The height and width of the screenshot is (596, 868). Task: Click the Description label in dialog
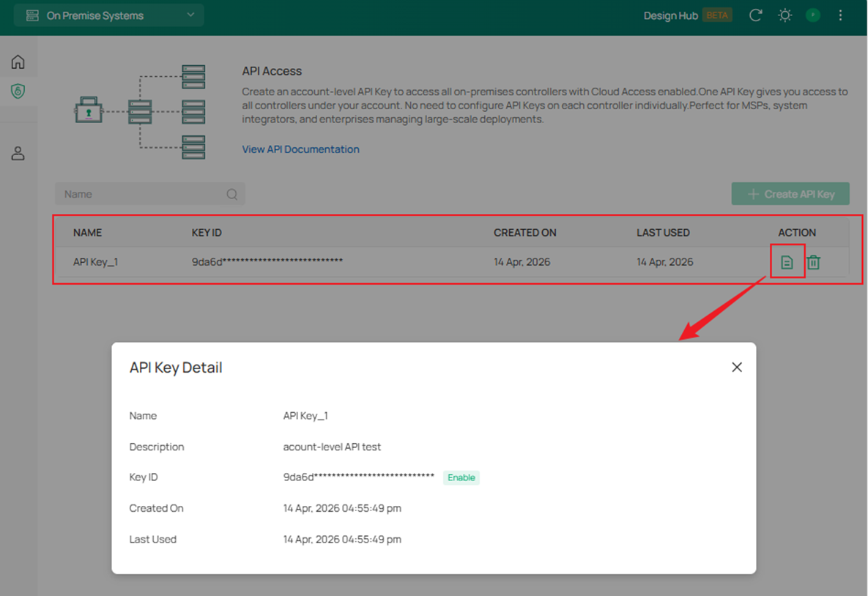(157, 447)
